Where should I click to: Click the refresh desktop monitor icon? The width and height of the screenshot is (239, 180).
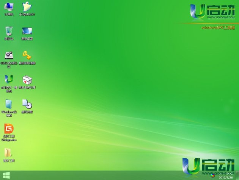(x=27, y=31)
